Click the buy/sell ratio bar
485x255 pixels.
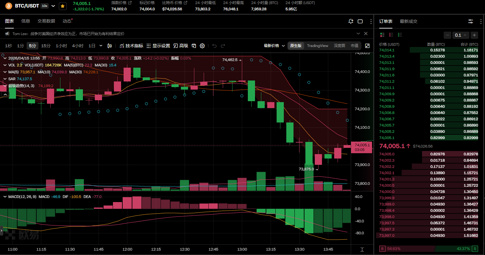pos(428,249)
